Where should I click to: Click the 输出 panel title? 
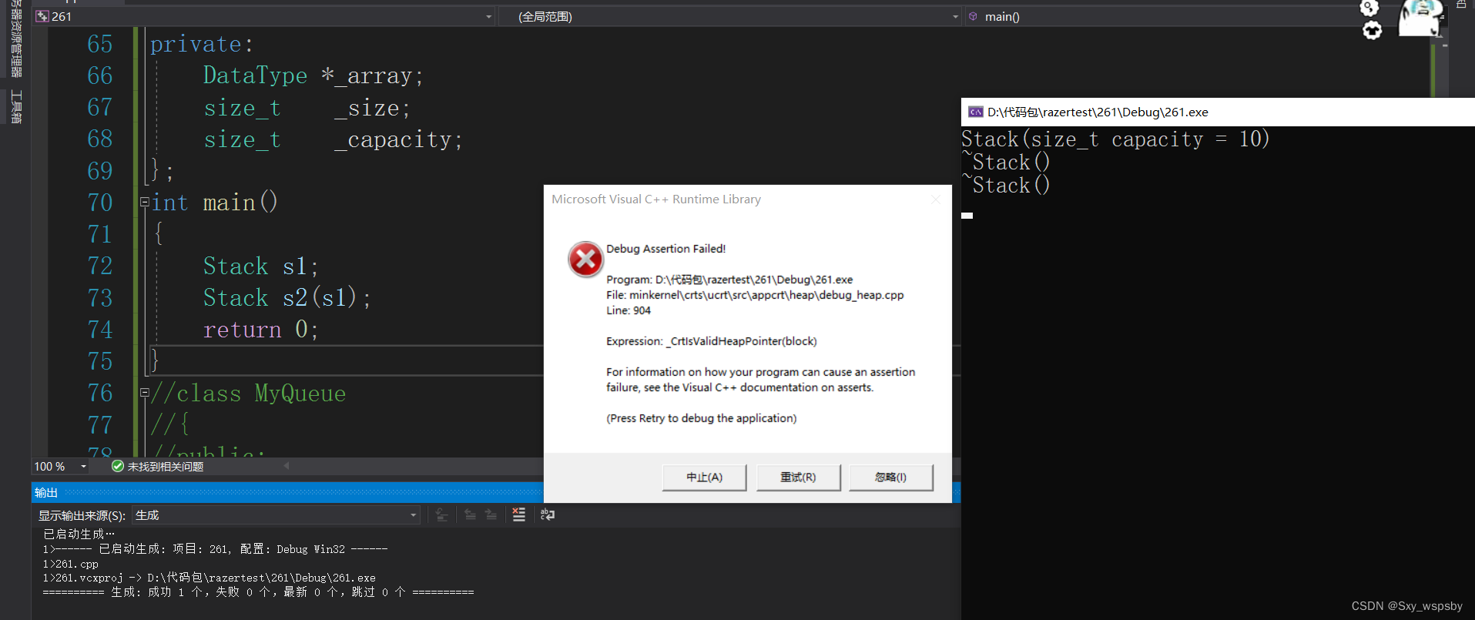coord(46,492)
